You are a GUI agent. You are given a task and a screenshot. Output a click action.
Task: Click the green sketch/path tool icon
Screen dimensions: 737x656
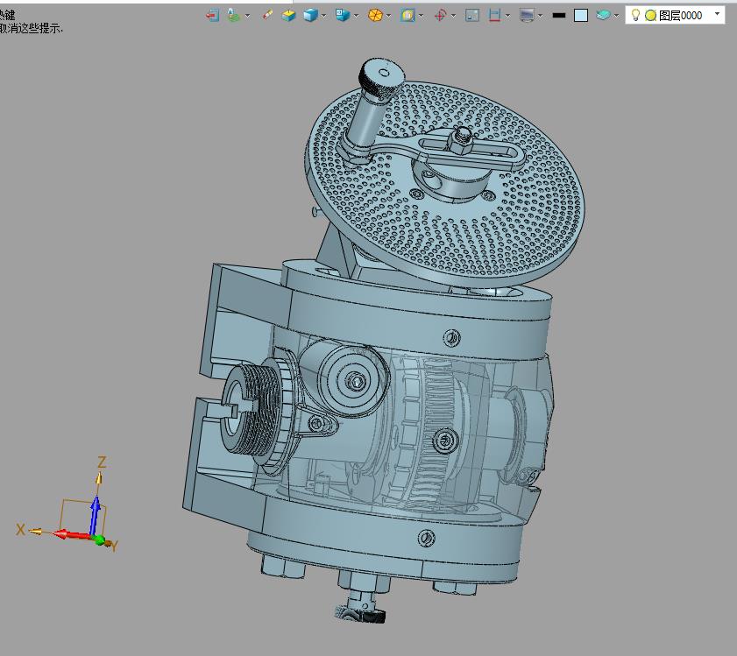click(234, 16)
